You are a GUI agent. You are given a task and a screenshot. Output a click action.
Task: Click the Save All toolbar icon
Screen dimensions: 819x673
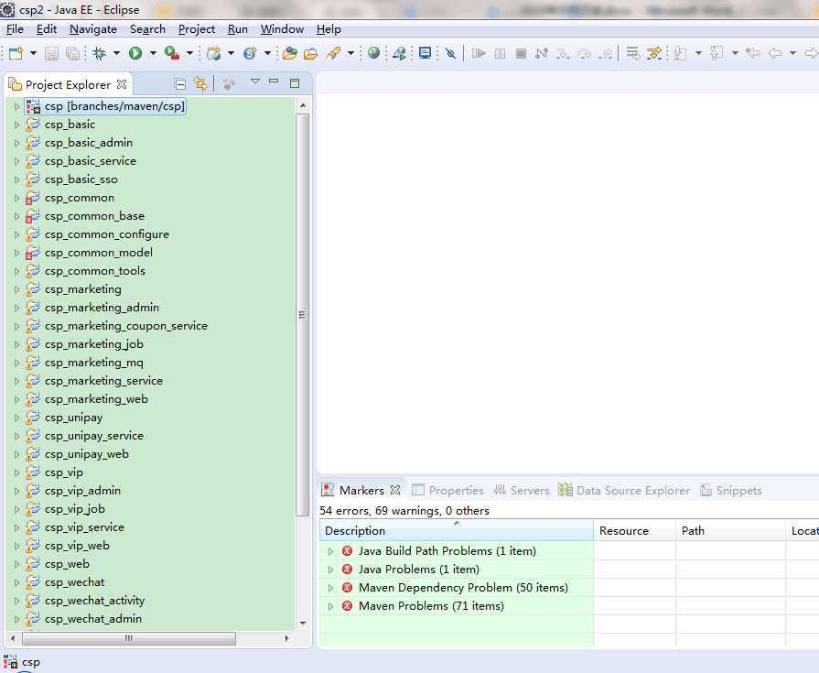[x=72, y=53]
